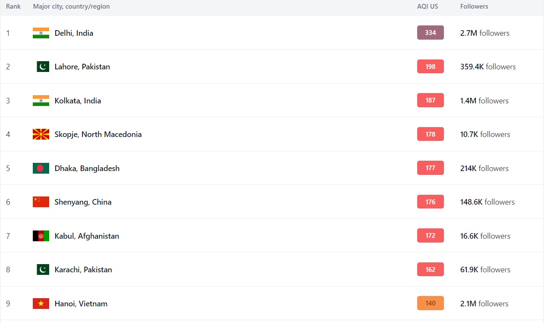Click rank number 8 in Karachi row
Image resolution: width=544 pixels, height=324 pixels.
8,270
